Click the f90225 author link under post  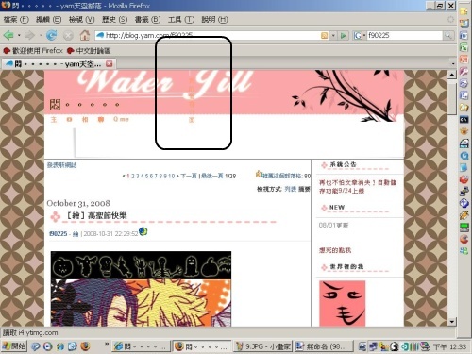pyautogui.click(x=59, y=234)
